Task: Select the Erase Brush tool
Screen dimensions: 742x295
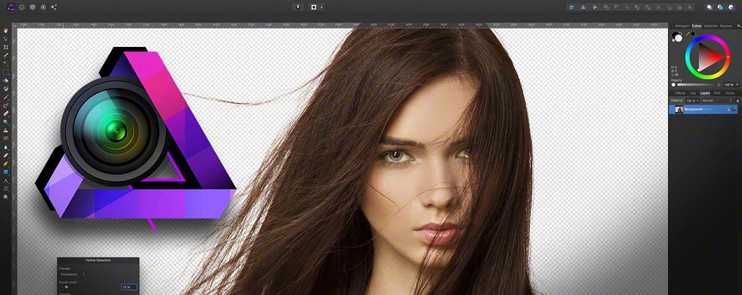Action: pos(6,114)
